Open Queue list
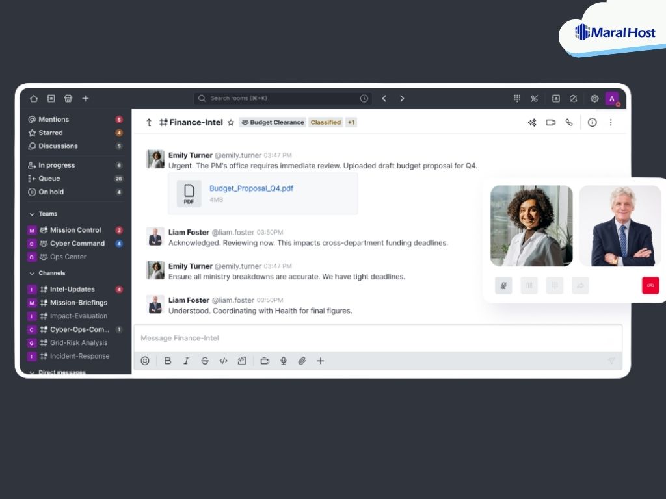The image size is (666, 499). 75,179
